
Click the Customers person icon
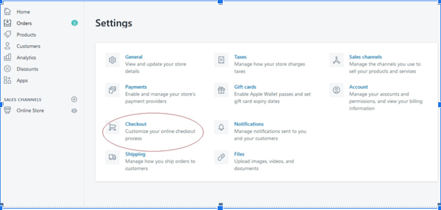7,46
